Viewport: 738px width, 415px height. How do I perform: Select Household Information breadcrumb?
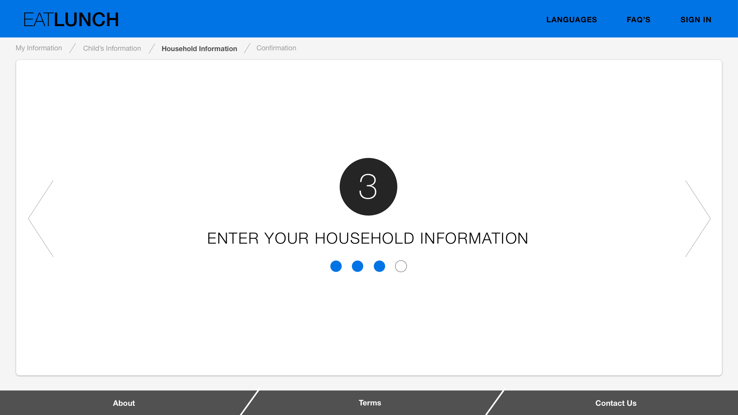(199, 49)
